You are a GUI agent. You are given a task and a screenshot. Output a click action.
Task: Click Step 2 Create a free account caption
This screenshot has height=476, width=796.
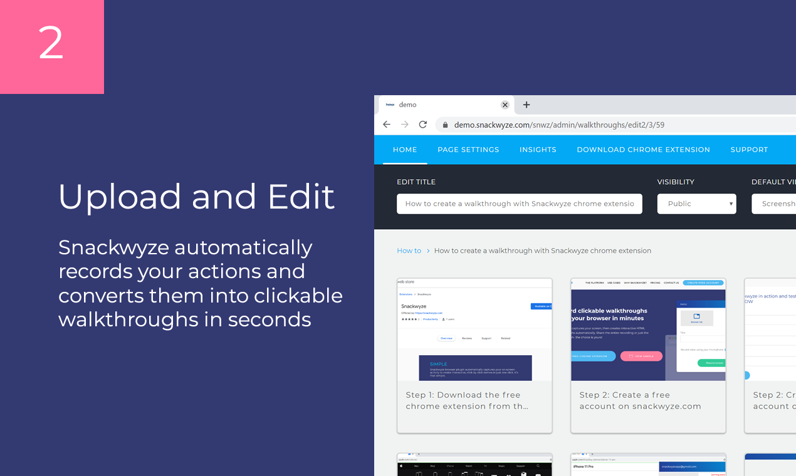tap(641, 401)
